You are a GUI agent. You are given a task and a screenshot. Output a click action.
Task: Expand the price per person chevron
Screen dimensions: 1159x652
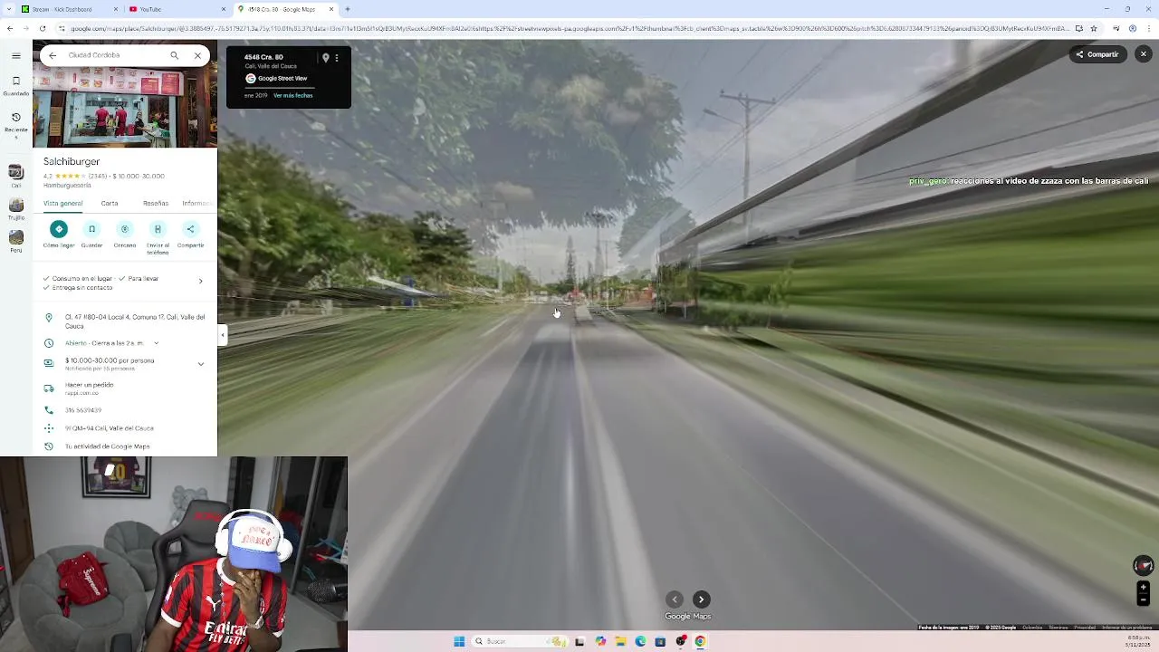(x=200, y=364)
